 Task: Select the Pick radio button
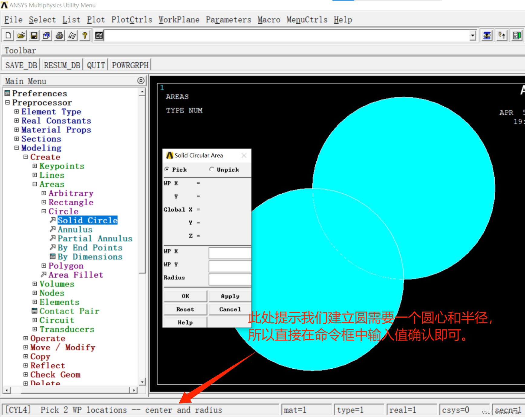[167, 170]
